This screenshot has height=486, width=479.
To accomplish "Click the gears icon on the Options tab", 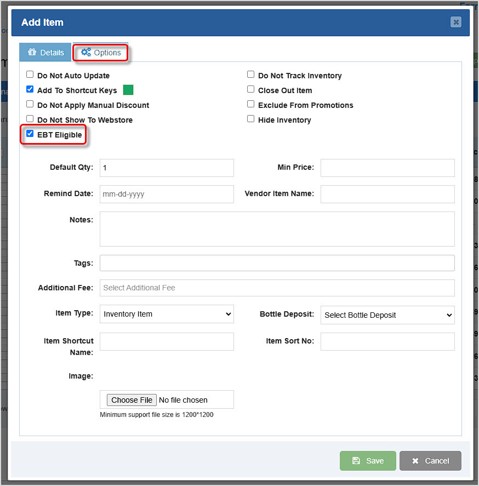I will (x=86, y=52).
